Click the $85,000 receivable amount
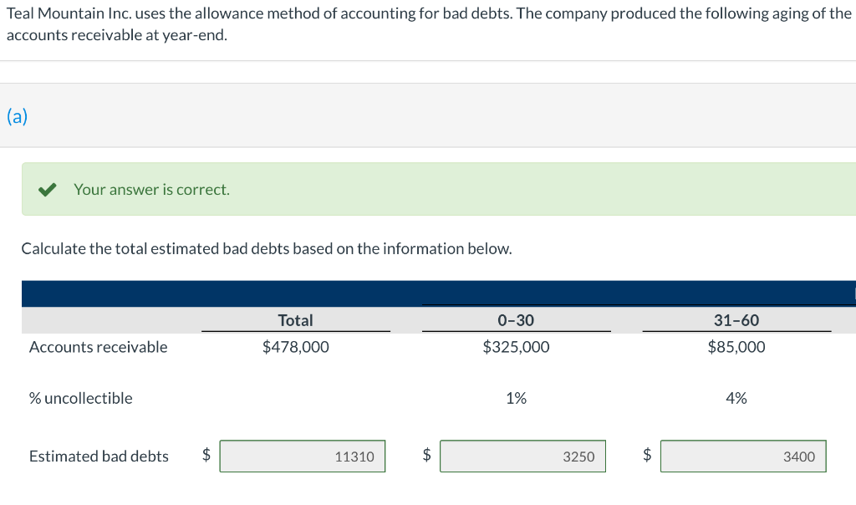 (736, 347)
